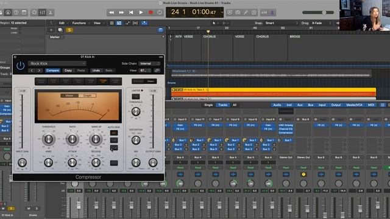Toggle the Audio channel filter button
Screen dimensions: 390x219
277,105
